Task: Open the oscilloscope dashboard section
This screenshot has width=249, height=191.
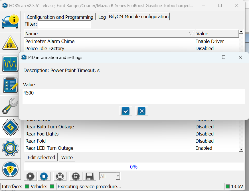Action: [10, 64]
